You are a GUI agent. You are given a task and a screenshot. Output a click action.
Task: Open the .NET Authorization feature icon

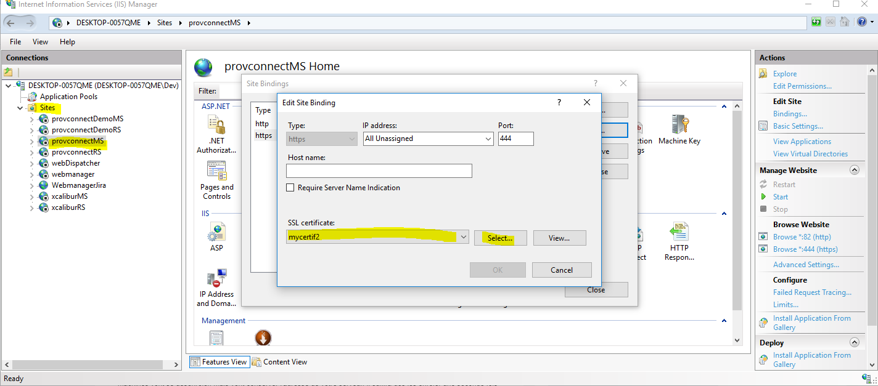[x=216, y=125]
